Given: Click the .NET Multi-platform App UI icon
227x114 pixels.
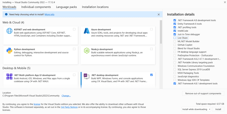Looking at the screenshot, I should pos(9,76).
